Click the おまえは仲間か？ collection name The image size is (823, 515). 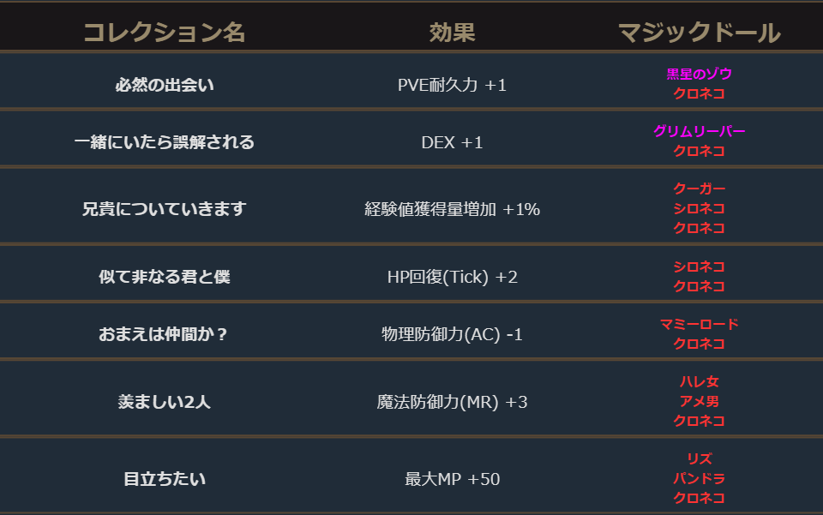point(164,334)
